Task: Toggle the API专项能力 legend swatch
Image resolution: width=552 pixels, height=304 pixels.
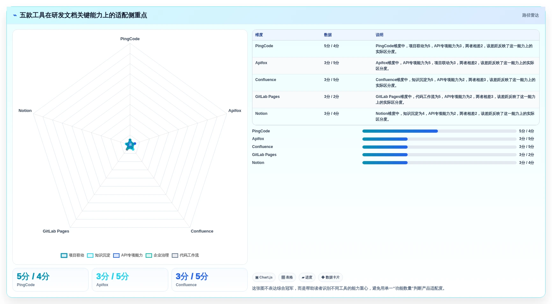Action: (116, 256)
